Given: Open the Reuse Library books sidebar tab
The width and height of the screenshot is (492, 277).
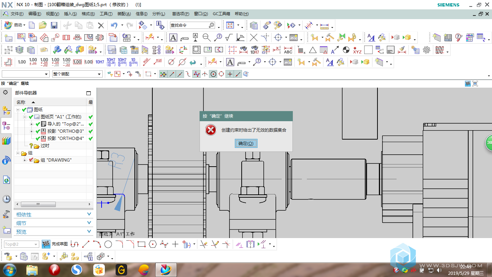Looking at the screenshot, I should pyautogui.click(x=6, y=141).
